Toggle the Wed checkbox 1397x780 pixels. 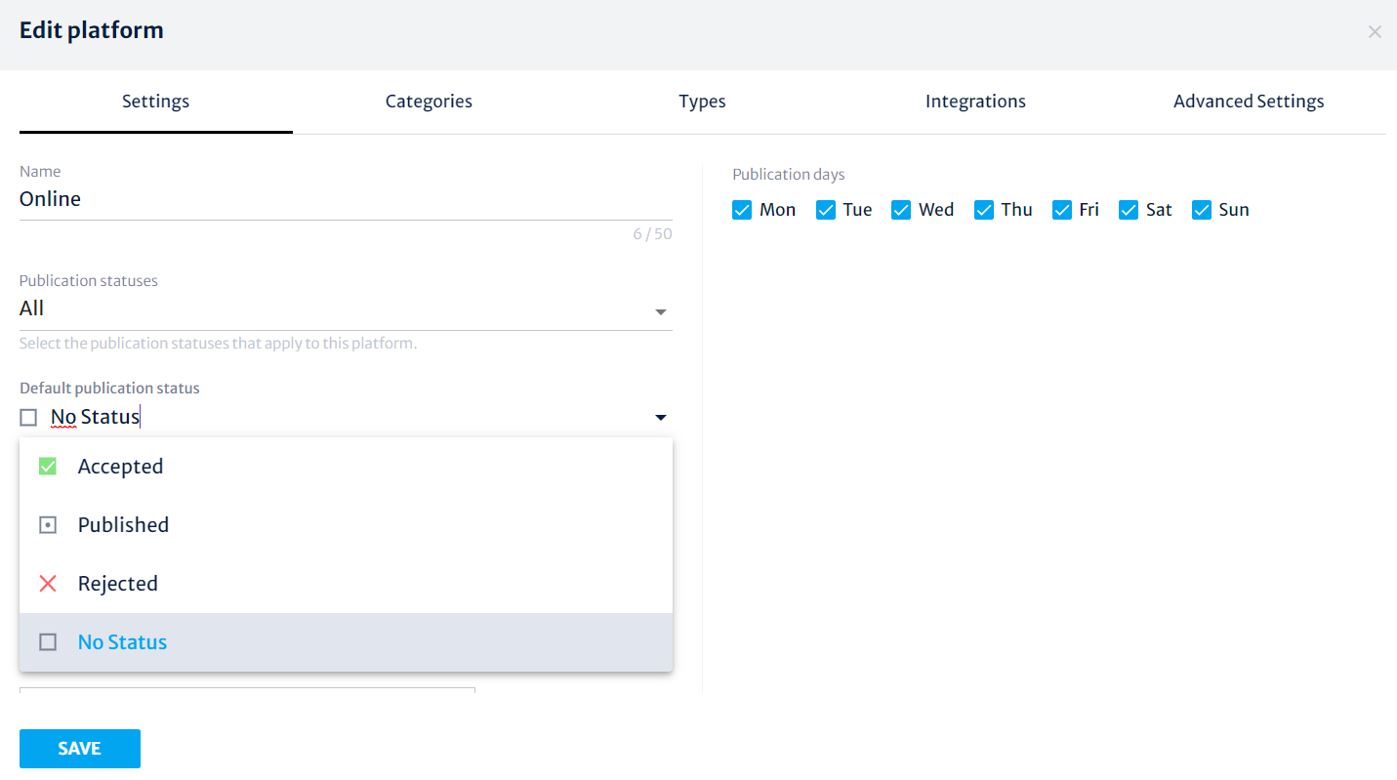pos(901,210)
